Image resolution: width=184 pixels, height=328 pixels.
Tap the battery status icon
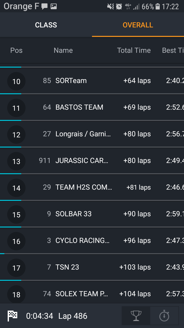point(158,6)
